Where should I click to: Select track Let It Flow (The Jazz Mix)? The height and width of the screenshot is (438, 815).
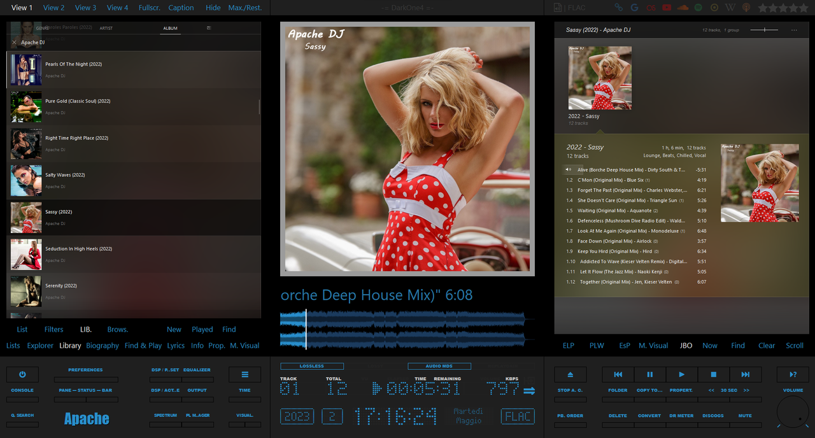(x=637, y=272)
